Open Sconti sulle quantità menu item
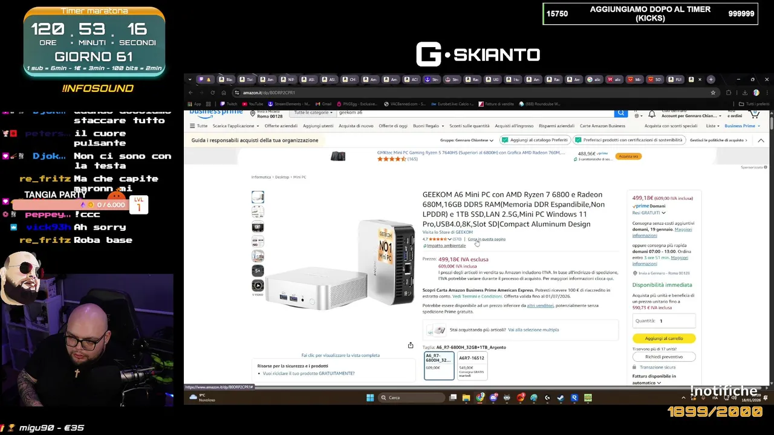Screen dimensions: 774x435 pos(469,126)
